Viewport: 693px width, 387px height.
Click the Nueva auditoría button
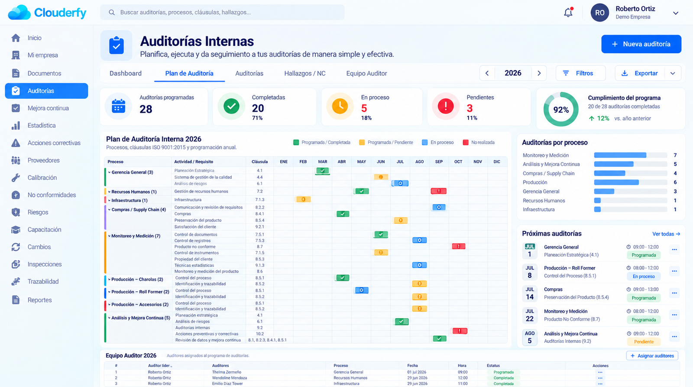641,44
